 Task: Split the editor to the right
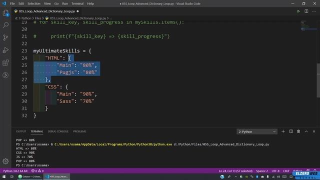(x=306, y=11)
